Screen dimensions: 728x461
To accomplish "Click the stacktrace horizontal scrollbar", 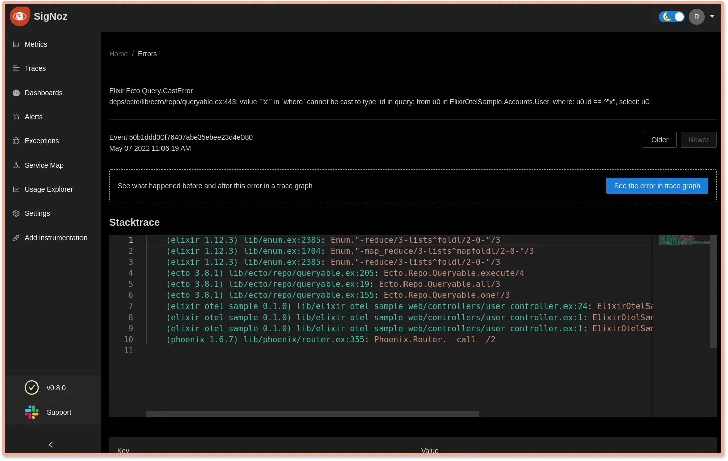I will pos(313,414).
